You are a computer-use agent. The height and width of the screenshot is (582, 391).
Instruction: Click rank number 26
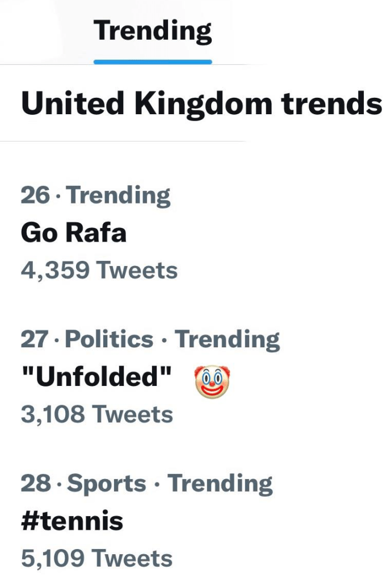[x=35, y=196]
